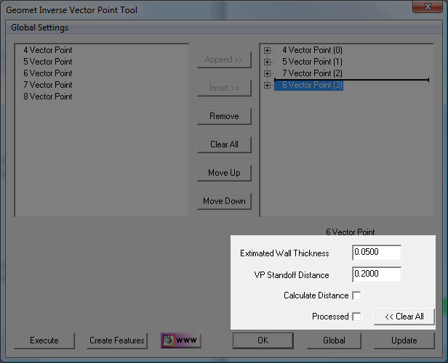
Task: Click the Insert >> button
Action: (x=224, y=88)
